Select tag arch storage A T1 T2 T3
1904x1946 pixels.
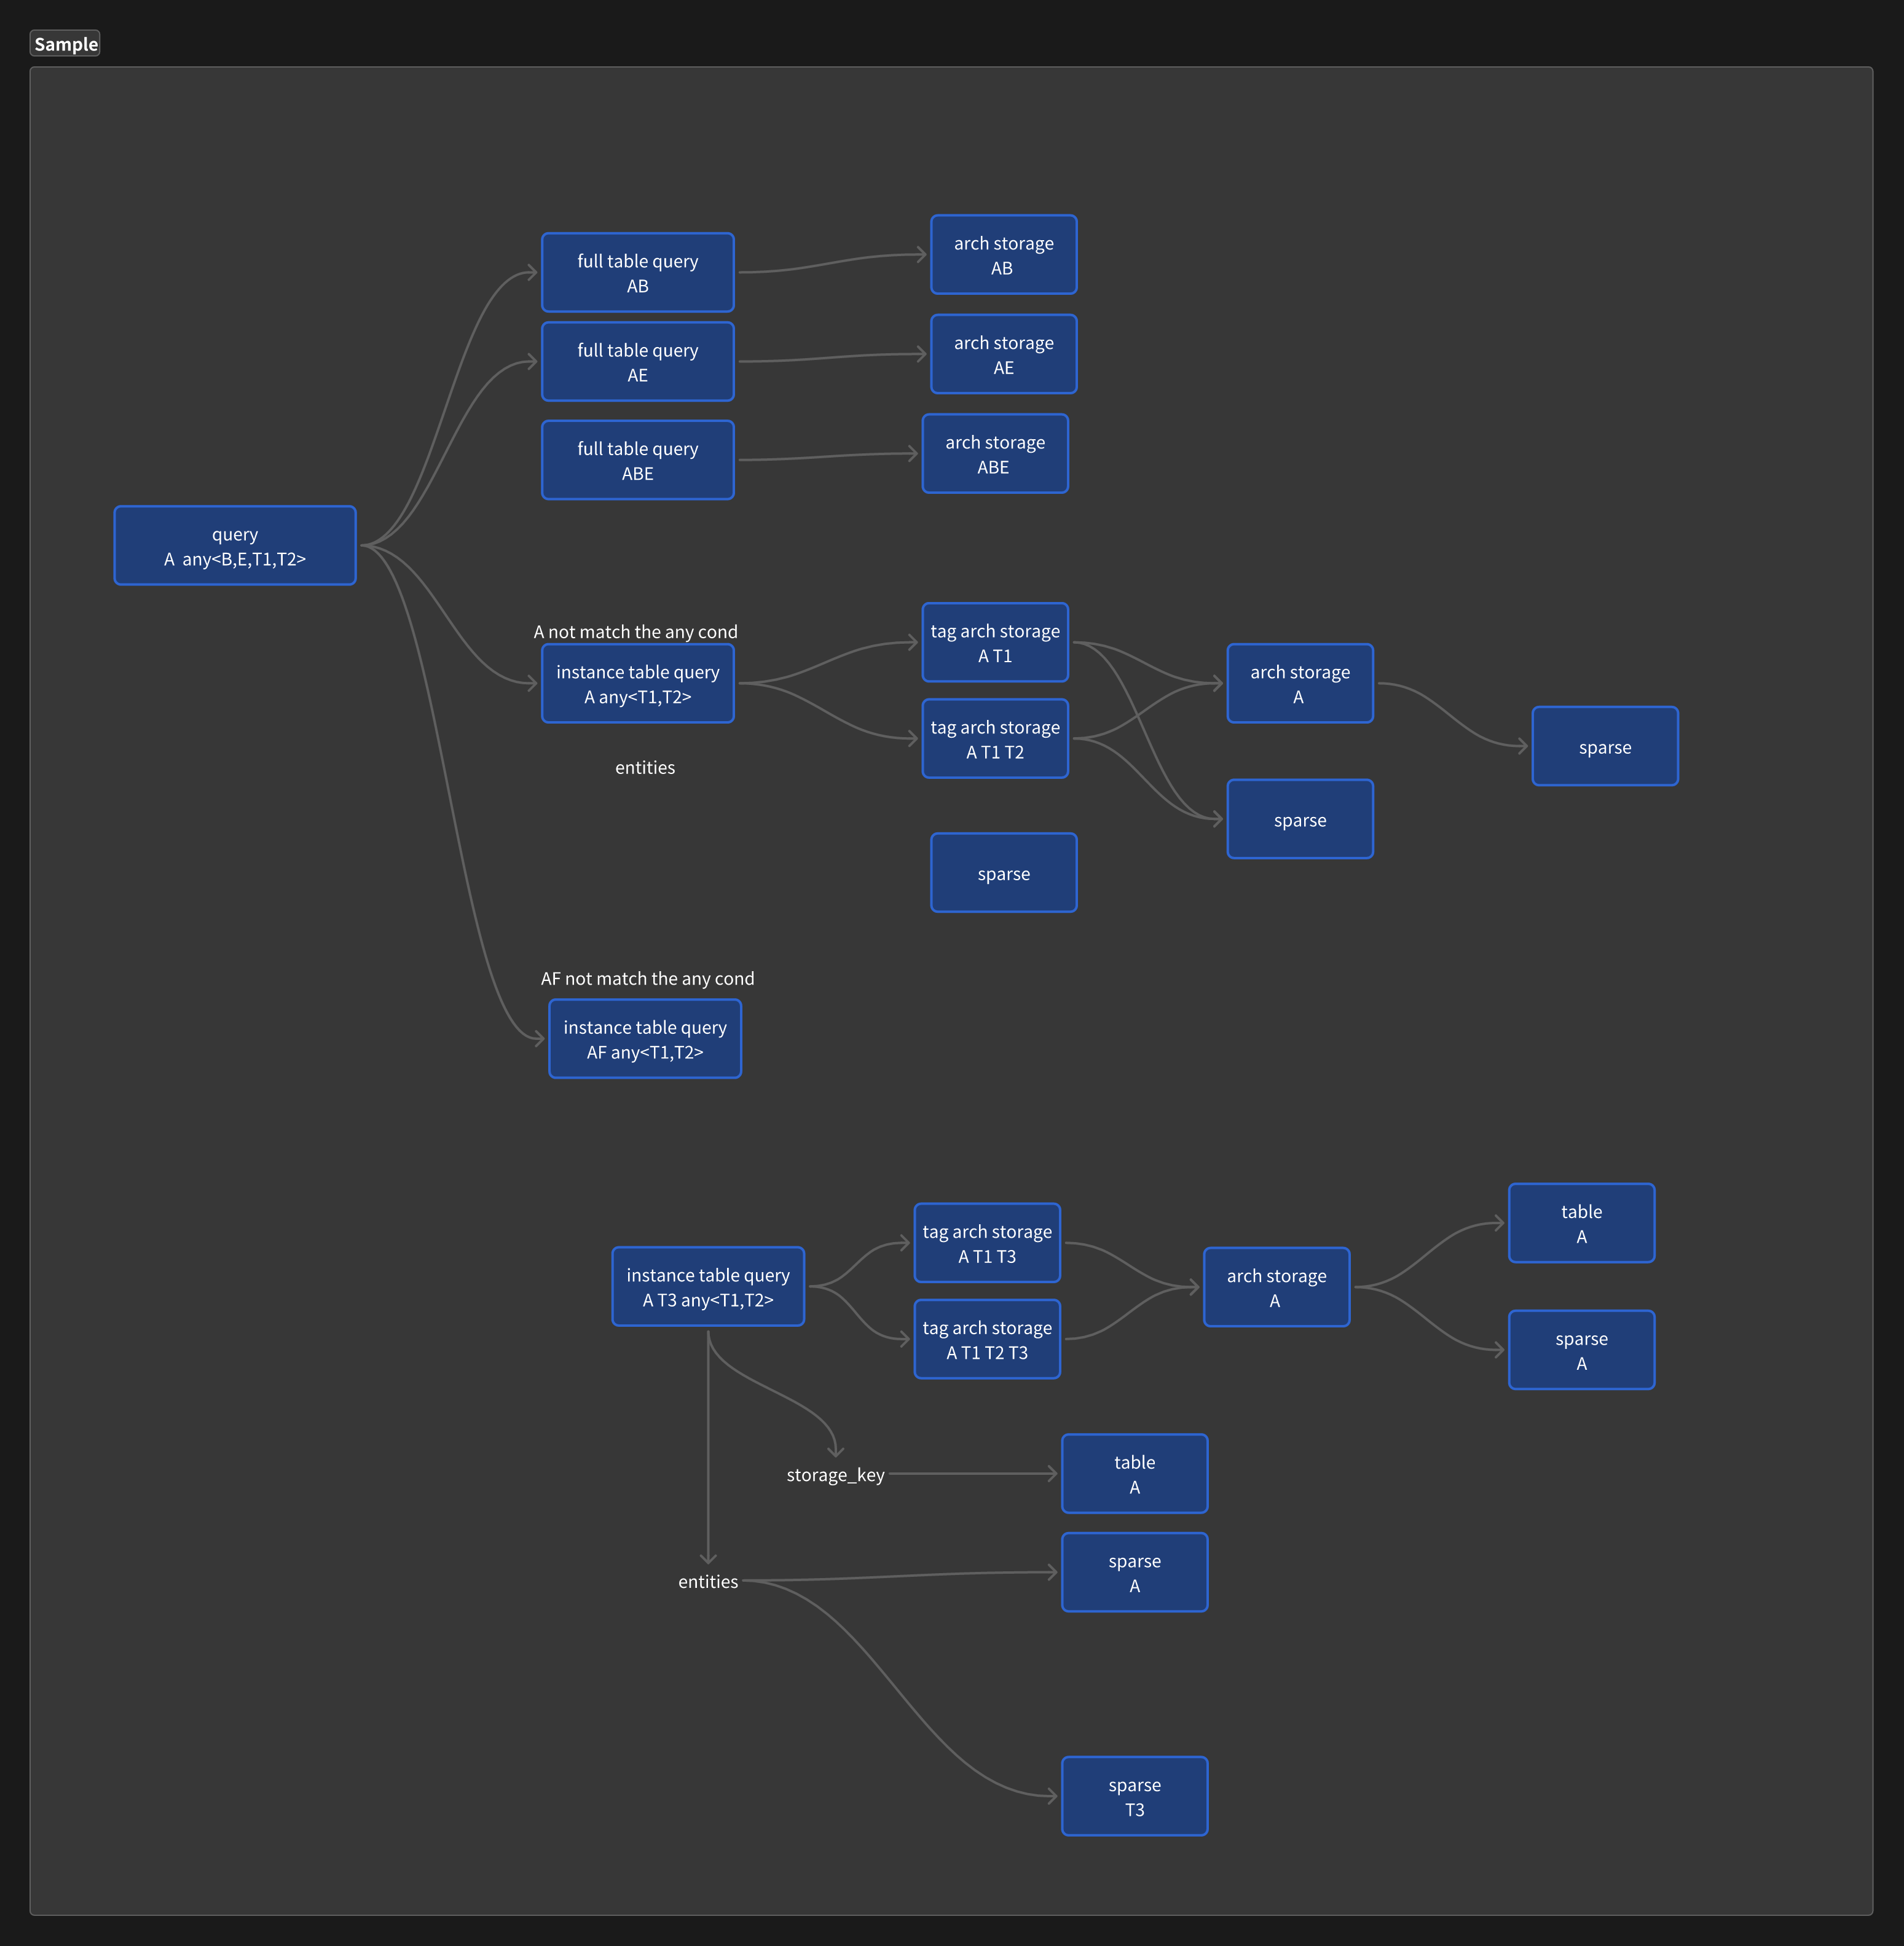point(986,1339)
